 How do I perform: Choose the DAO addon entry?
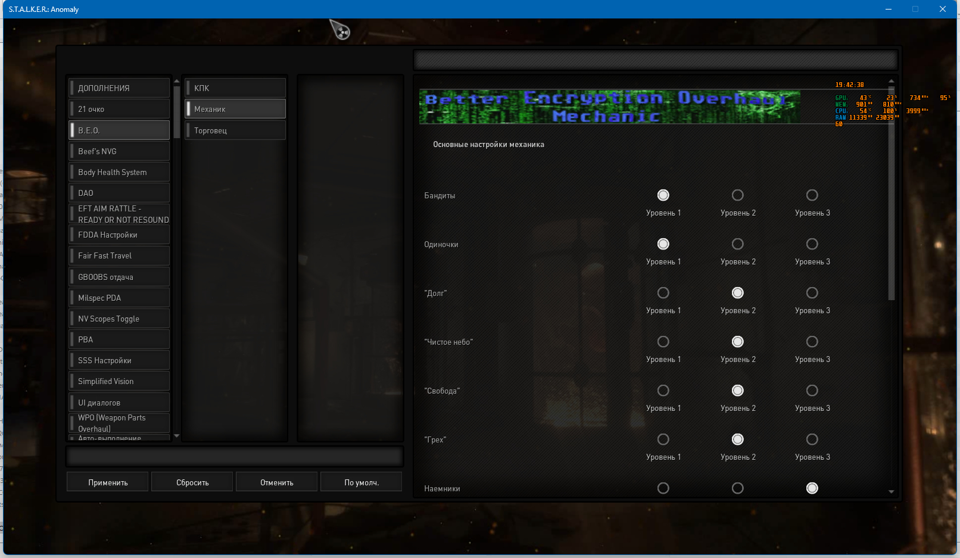[119, 193]
